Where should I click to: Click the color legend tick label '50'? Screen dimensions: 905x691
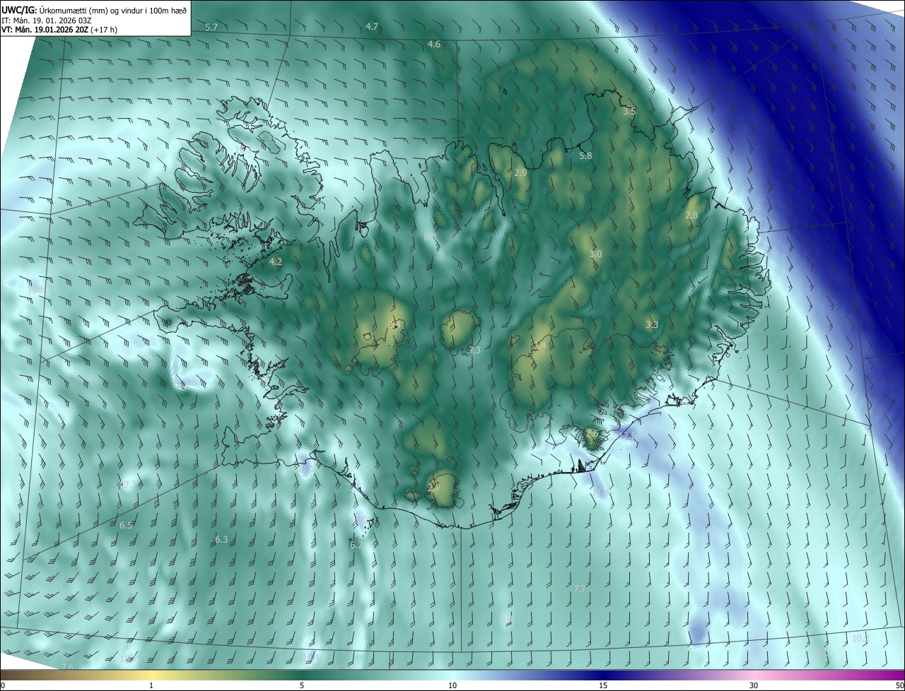[899, 686]
